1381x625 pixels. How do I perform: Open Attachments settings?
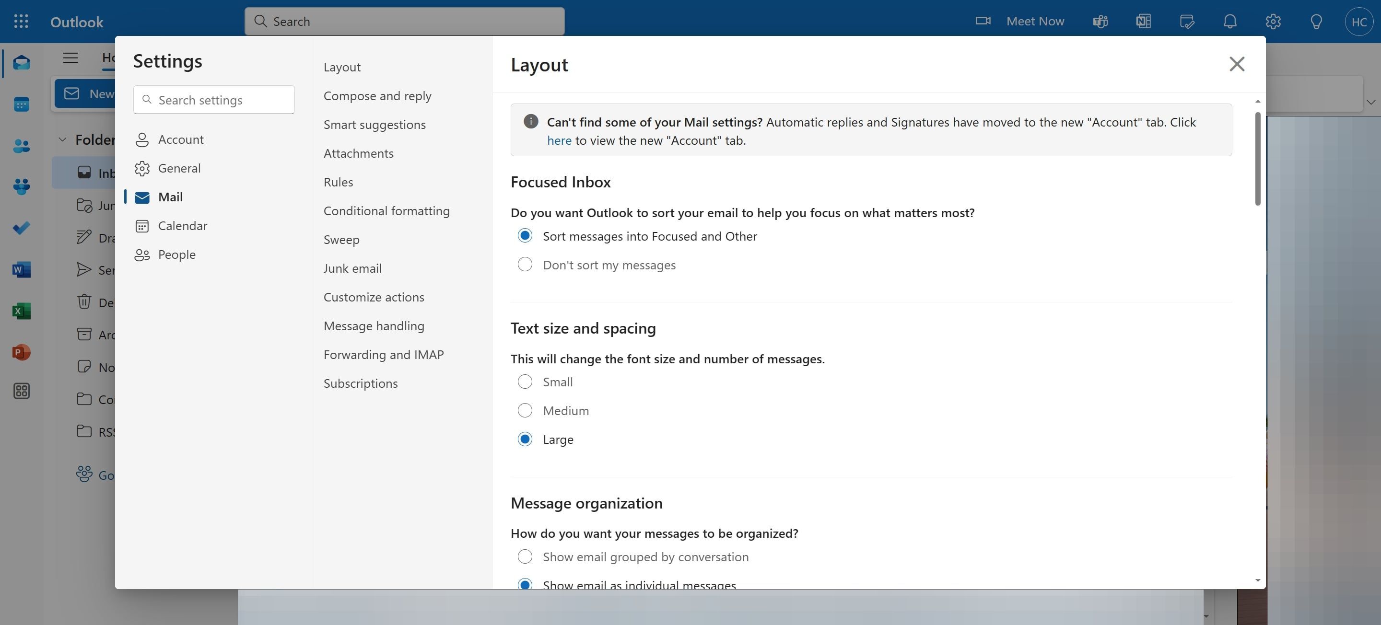[x=358, y=153]
